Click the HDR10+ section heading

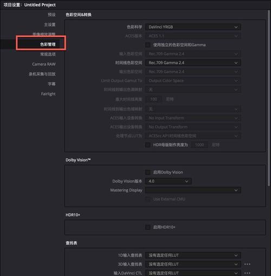(x=73, y=215)
